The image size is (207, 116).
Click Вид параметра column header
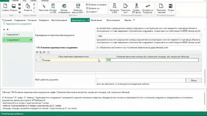point(73,57)
